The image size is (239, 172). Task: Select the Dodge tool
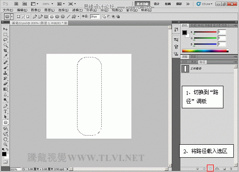(5, 100)
